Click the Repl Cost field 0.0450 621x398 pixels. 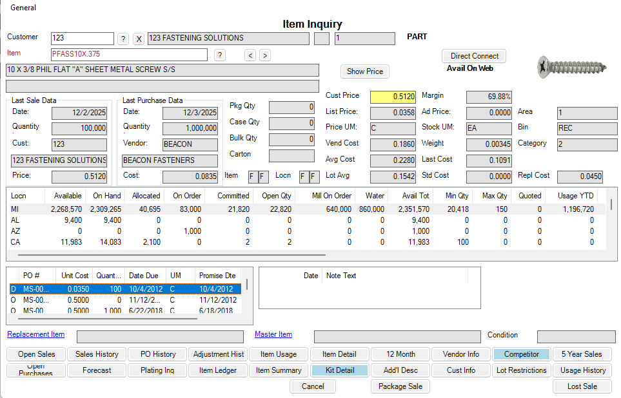tap(580, 177)
